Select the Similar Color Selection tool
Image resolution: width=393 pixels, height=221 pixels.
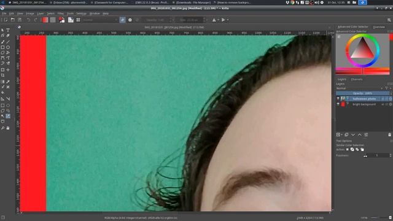[x=8, y=116]
